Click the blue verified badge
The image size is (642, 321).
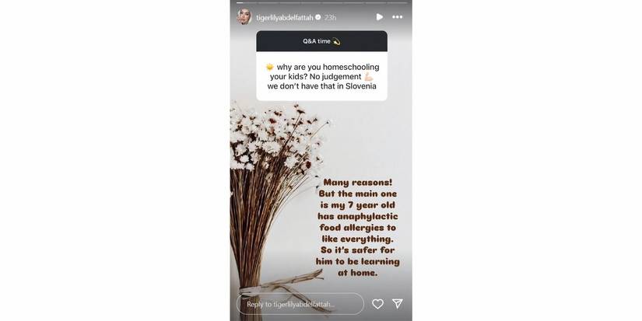click(318, 17)
